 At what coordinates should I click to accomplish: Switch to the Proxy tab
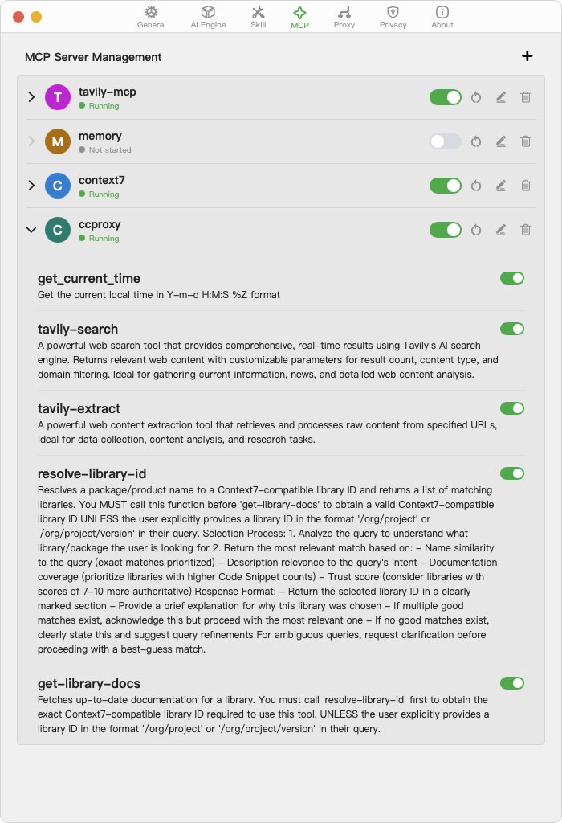tap(344, 17)
